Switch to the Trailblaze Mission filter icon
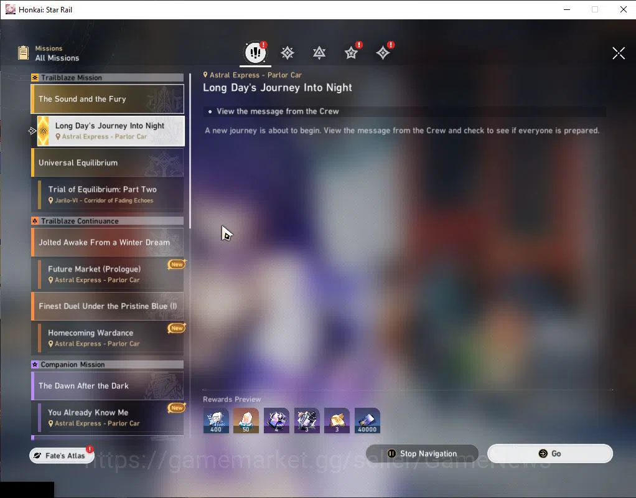Image resolution: width=636 pixels, height=498 pixels. [287, 53]
